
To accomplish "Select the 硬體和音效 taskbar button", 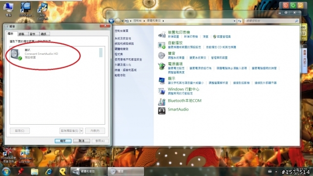I will click(x=89, y=172).
